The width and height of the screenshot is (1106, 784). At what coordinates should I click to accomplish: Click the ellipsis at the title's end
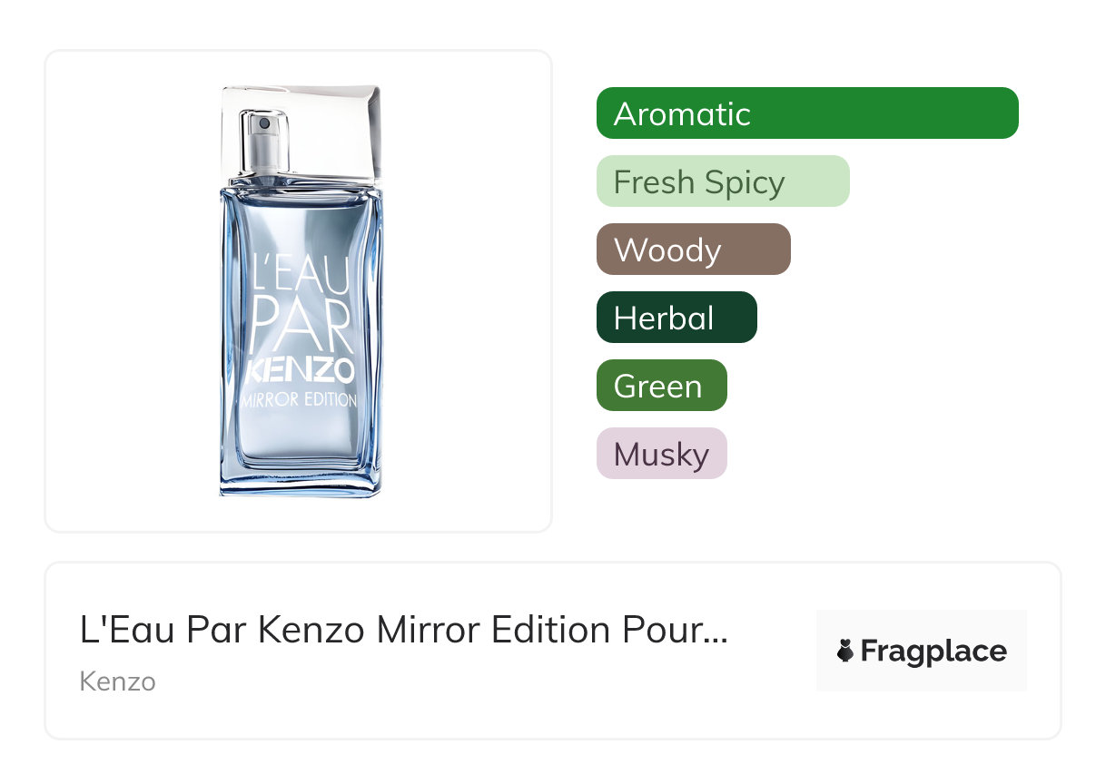[716, 632]
